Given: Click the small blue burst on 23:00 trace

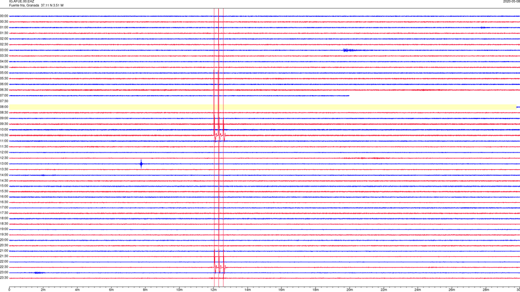Looking at the screenshot, I should click(39, 273).
